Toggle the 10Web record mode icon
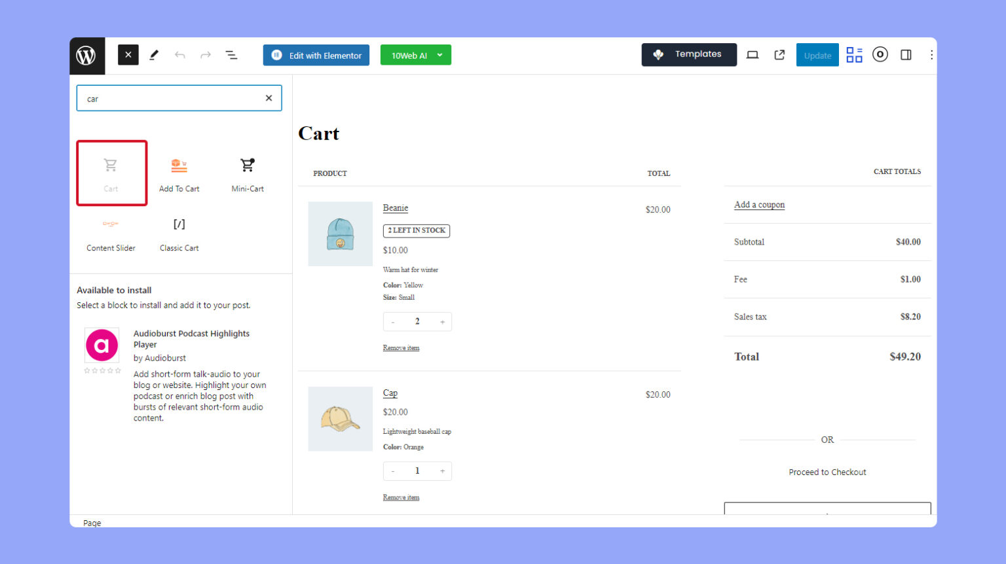Viewport: 1006px width, 564px height. point(880,55)
